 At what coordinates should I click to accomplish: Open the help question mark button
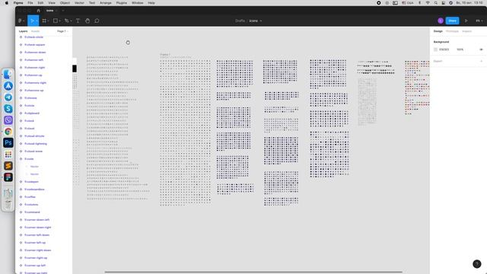tap(477, 264)
